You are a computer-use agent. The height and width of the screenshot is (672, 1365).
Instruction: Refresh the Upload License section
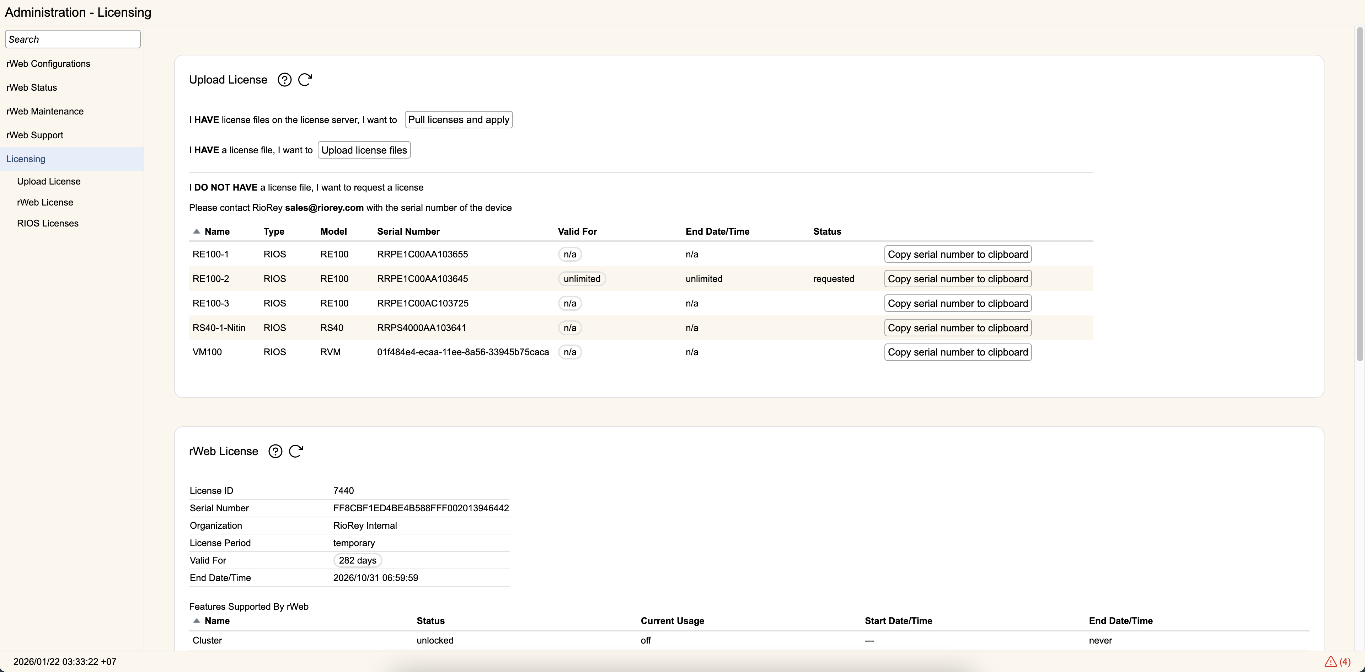(305, 80)
